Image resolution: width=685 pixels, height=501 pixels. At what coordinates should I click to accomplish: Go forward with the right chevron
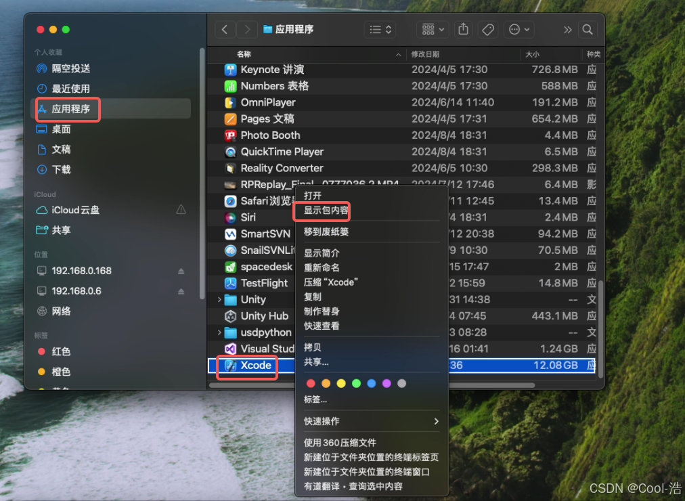tap(247, 29)
